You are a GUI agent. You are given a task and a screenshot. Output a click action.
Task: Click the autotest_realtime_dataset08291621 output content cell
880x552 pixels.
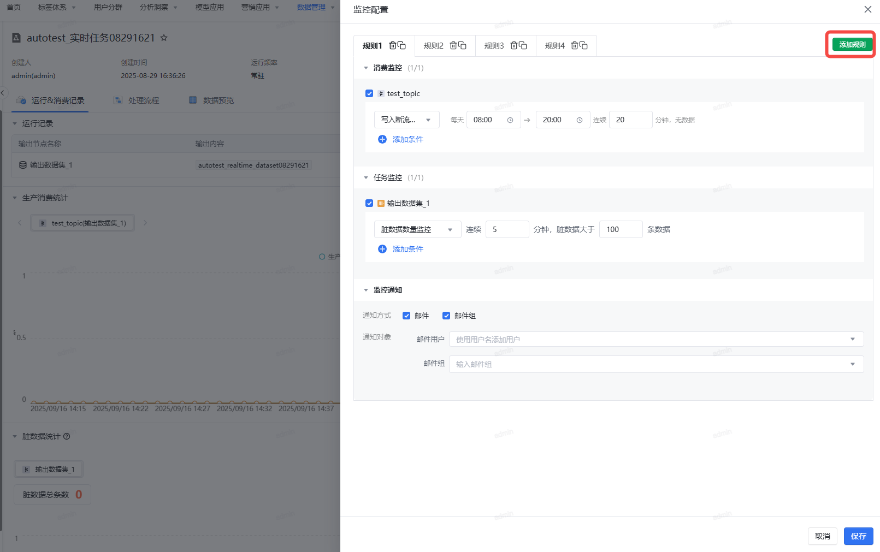pos(253,165)
